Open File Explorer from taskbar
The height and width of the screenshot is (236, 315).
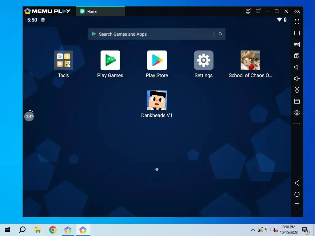[x=38, y=230]
